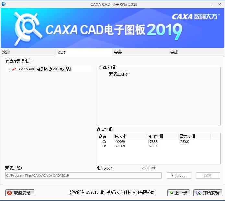Click the CAXA 数码大方 logo in banner
The width and height of the screenshot is (225, 201).
coord(196,16)
